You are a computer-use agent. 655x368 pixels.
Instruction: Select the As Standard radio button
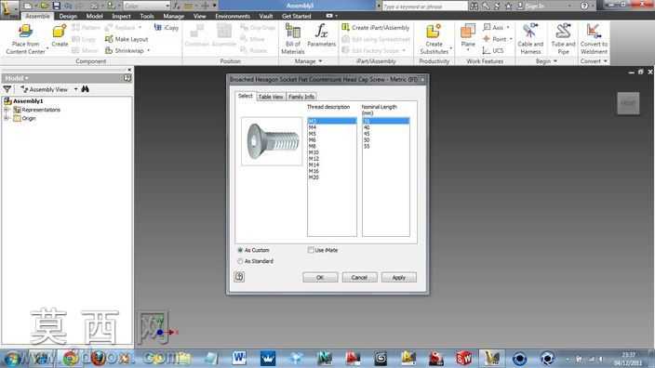click(240, 261)
